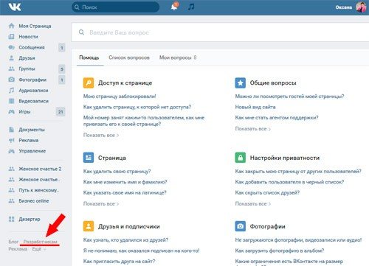Open Игры gamepad icon
Viewport: 369px width, 266px height.
pos(11,112)
